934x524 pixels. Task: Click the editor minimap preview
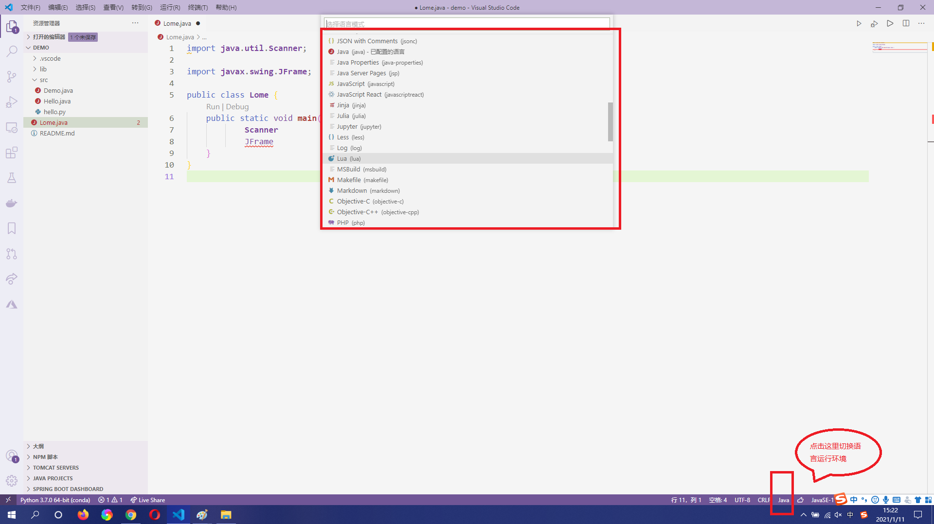(899, 48)
